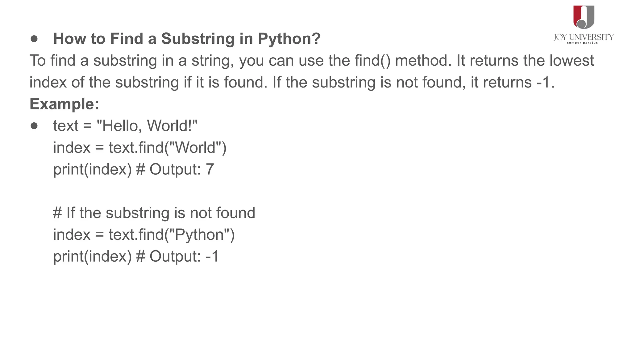This screenshot has width=632, height=355.
Task: Click "find()" in the description paragraph
Action: [x=372, y=60]
